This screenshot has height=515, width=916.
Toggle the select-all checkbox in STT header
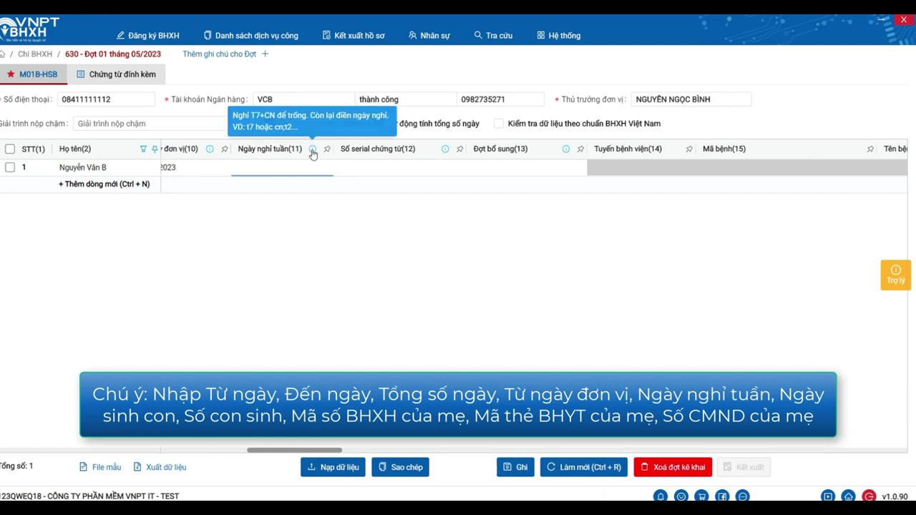click(10, 149)
